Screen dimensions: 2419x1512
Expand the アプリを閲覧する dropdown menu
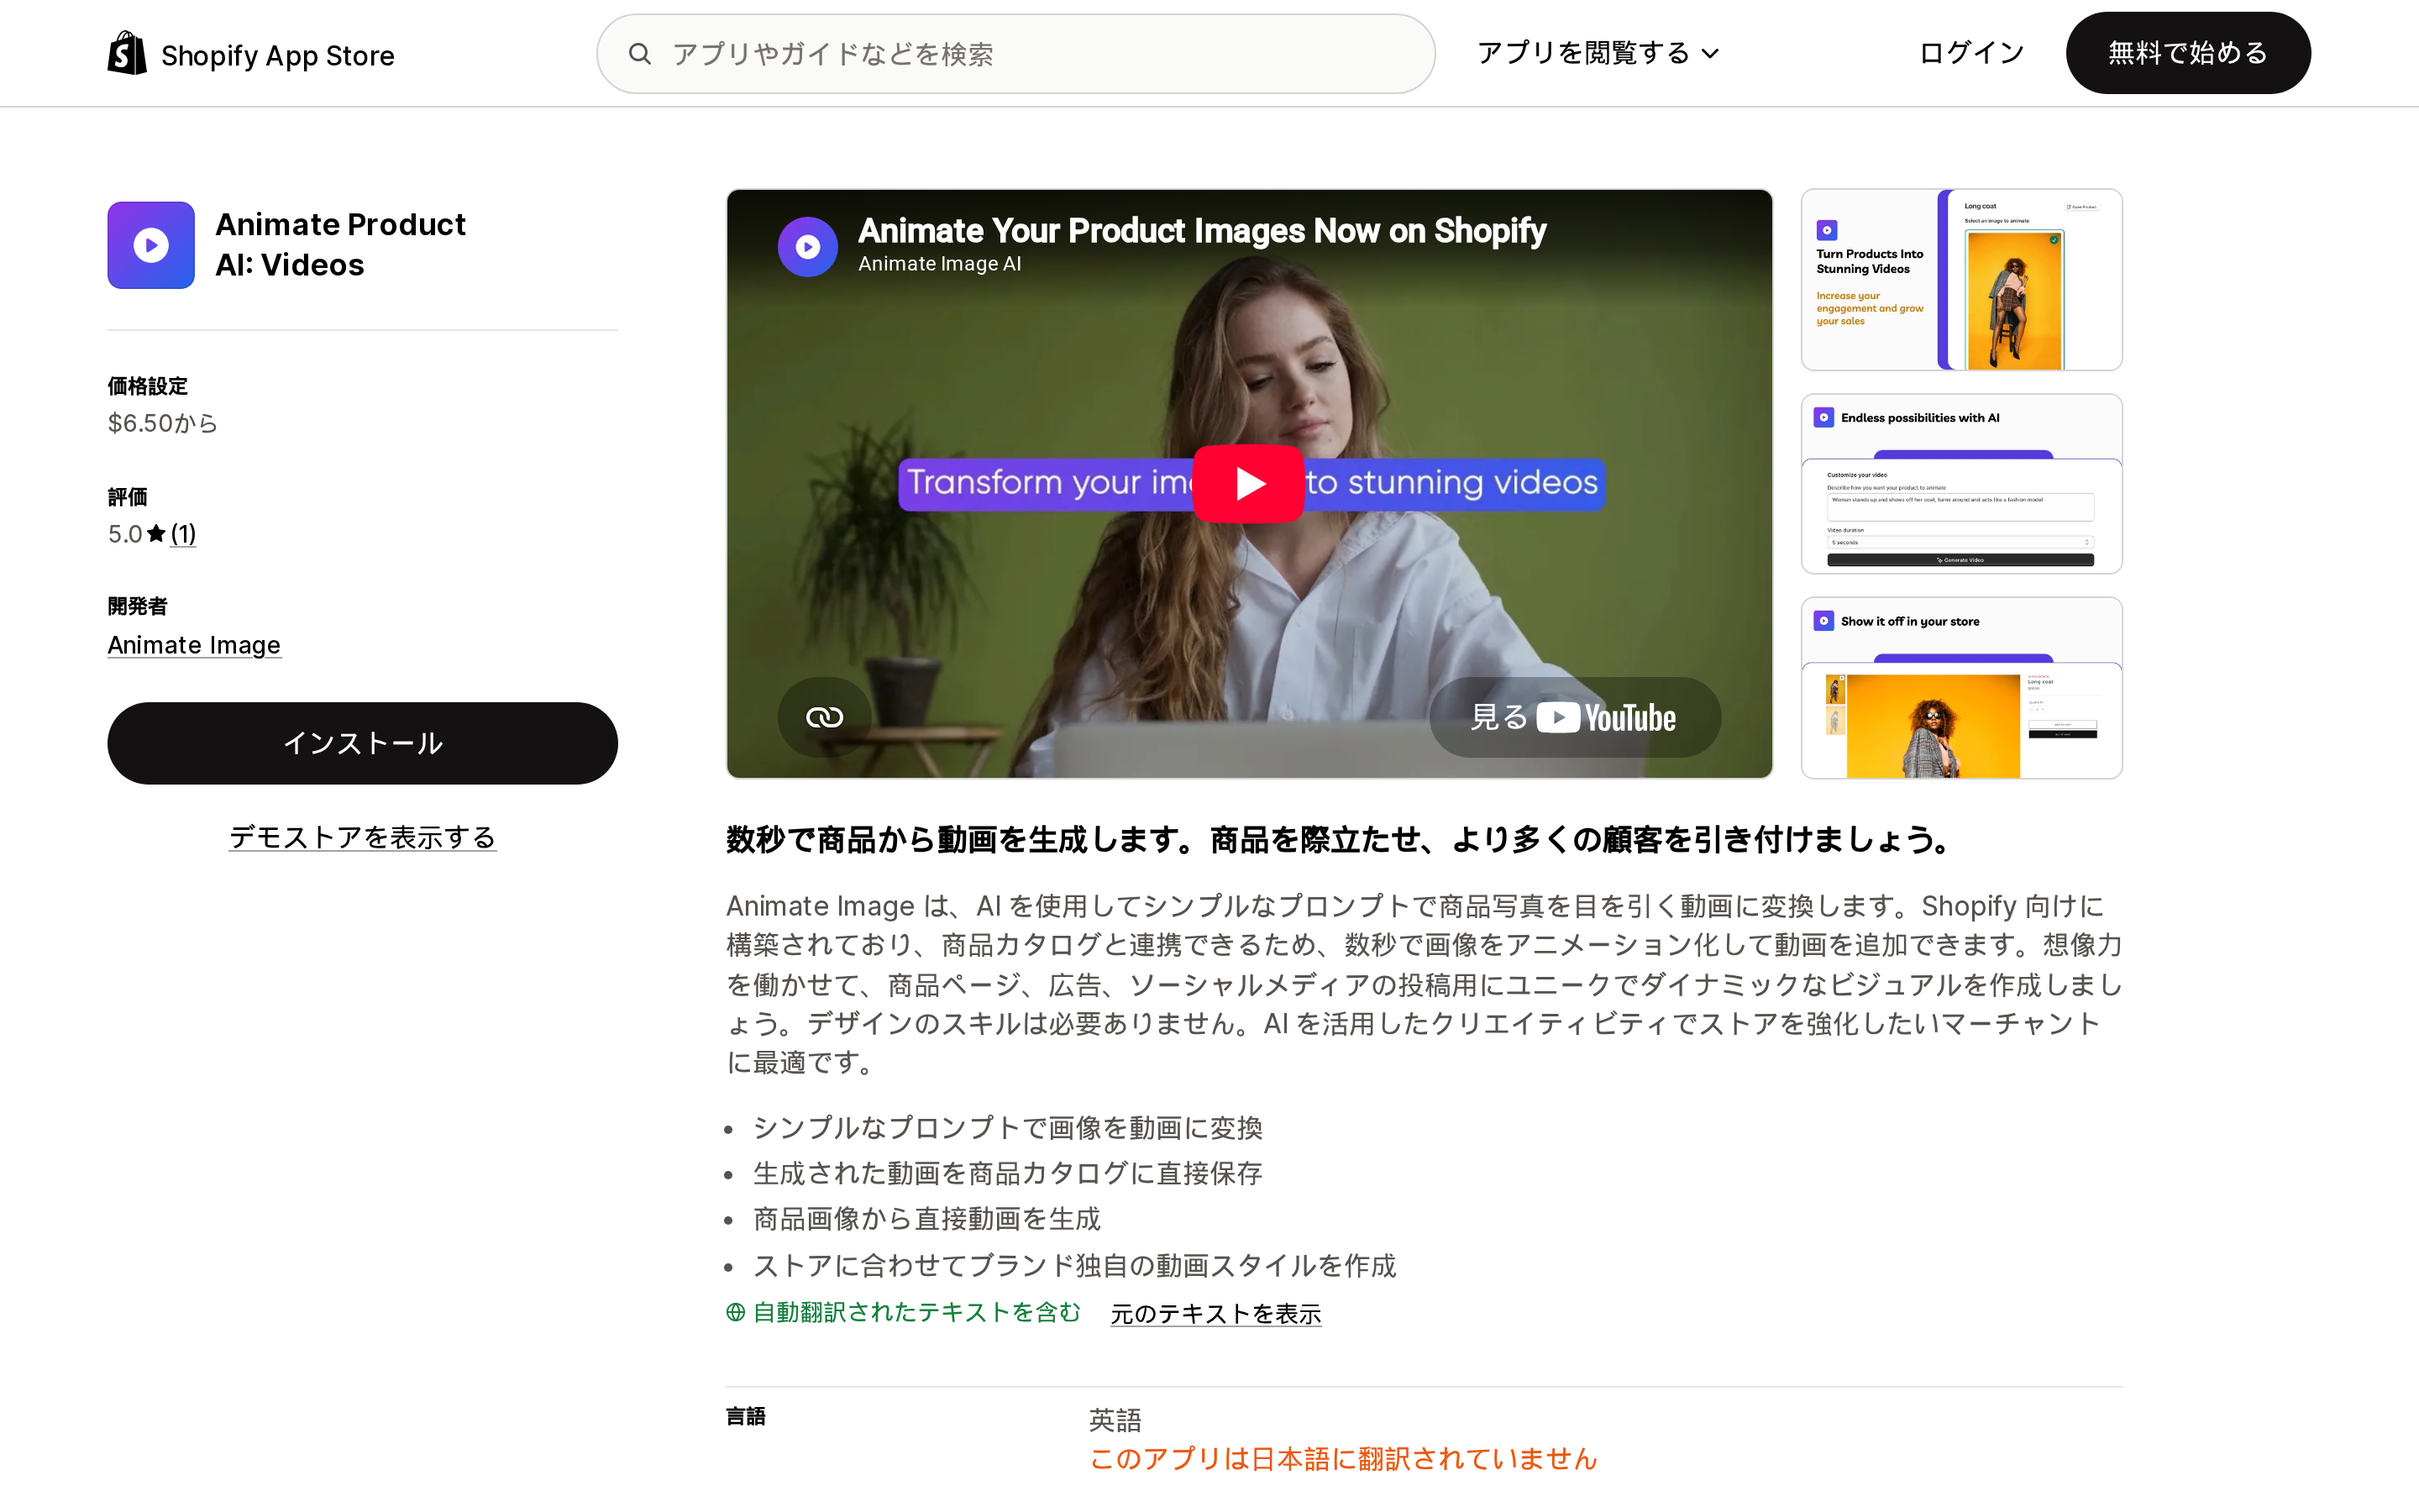pos(1598,53)
